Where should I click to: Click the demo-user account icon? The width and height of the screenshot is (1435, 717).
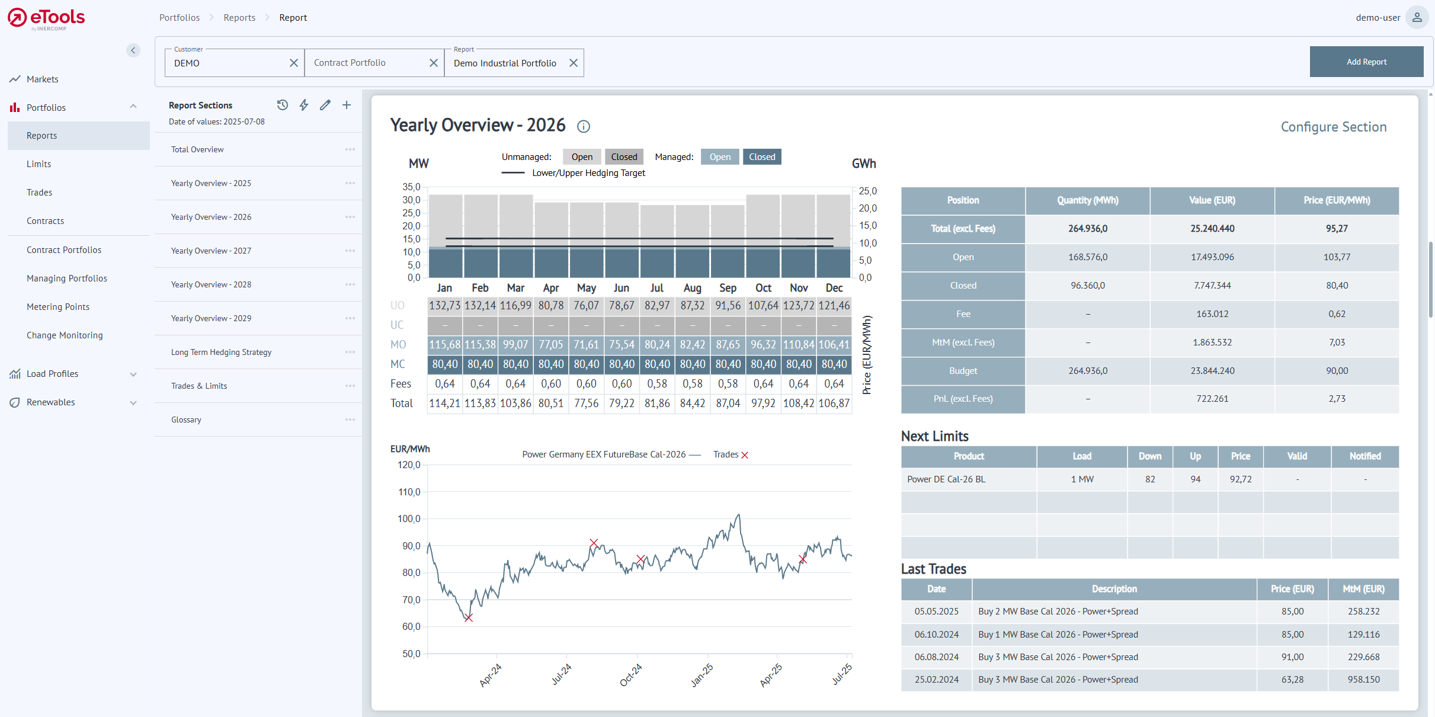[x=1417, y=17]
